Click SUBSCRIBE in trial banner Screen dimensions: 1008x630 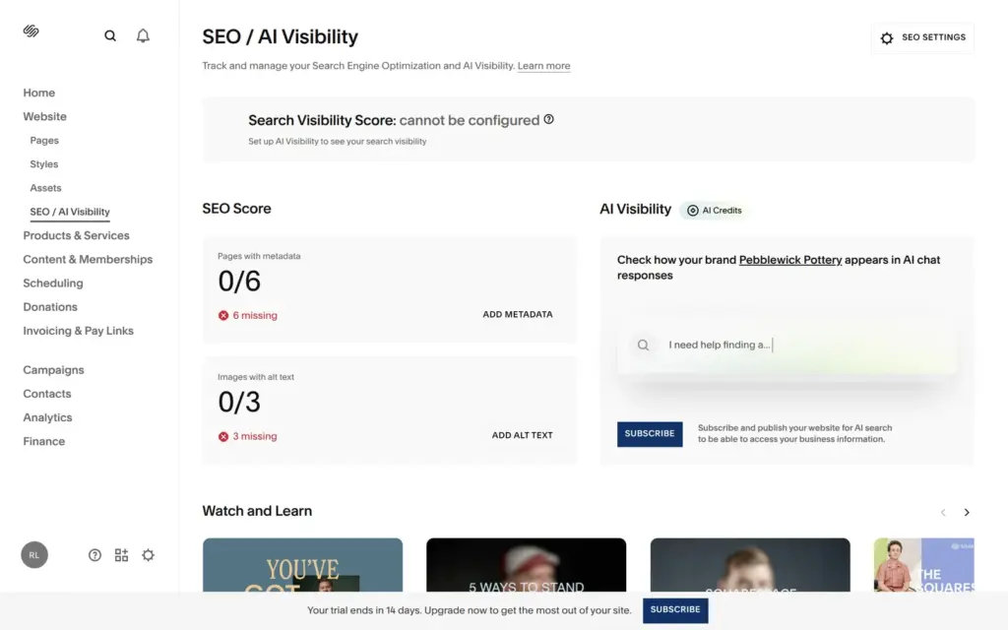coord(675,610)
